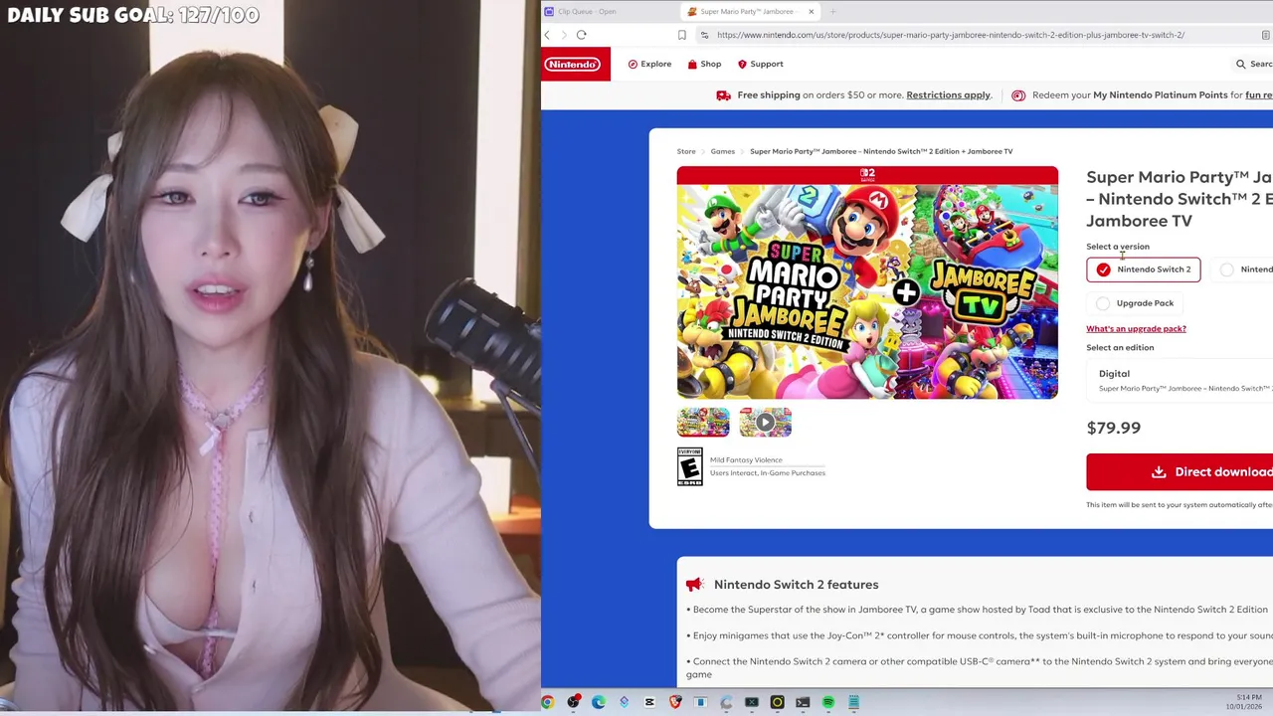The image size is (1273, 716).
Task: Open a new browser tab
Action: 832,11
